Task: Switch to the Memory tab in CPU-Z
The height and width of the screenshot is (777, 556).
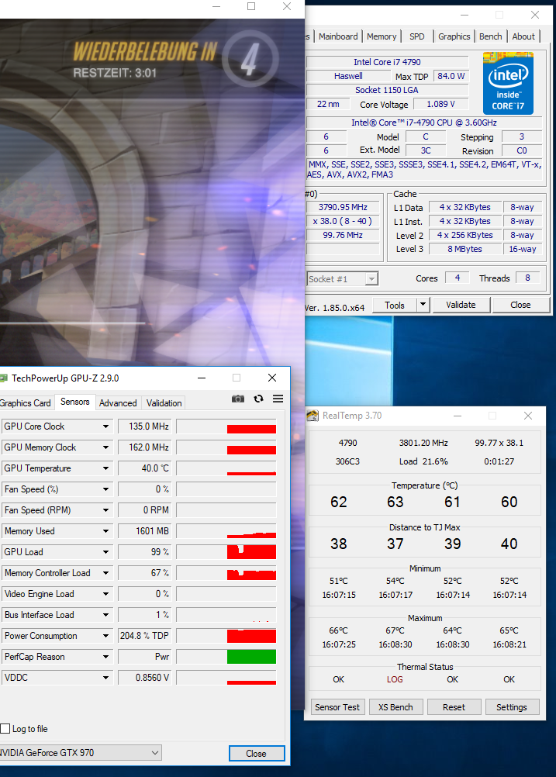Action: [x=382, y=36]
